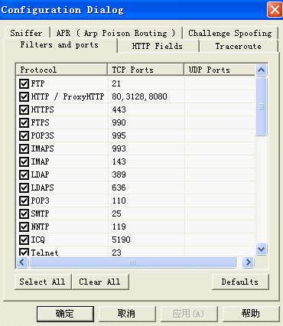Screen dimensions: 283x326
Task: Select the Filters and ports tab
Action: 60,45
